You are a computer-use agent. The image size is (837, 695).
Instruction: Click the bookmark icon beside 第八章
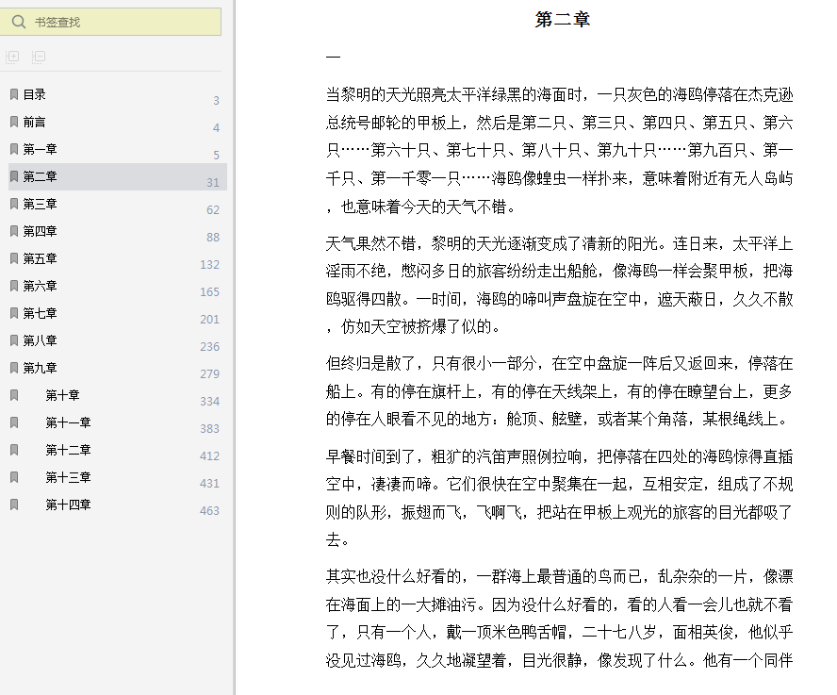pyautogui.click(x=14, y=340)
